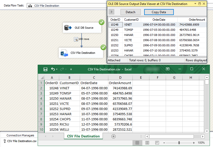The width and height of the screenshot is (213, 147).
Task: Click the Copy Data button
Action: [x=159, y=12]
